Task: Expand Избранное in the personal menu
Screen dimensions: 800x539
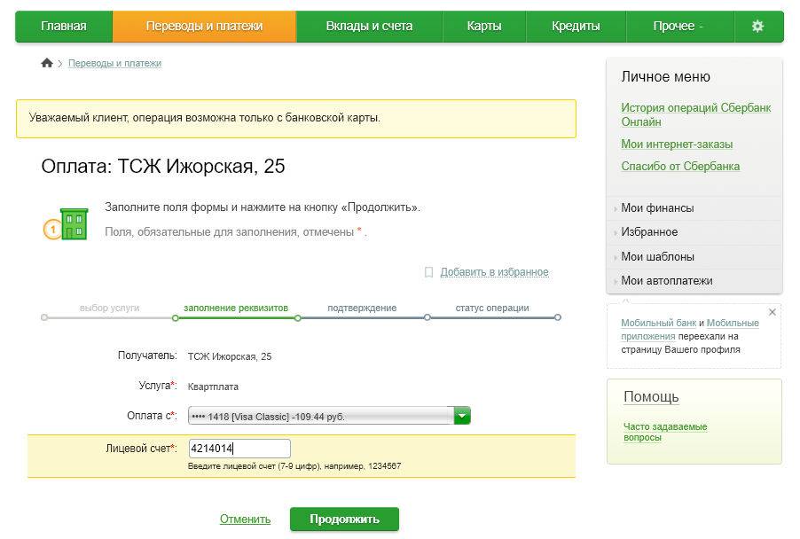Action: (649, 232)
